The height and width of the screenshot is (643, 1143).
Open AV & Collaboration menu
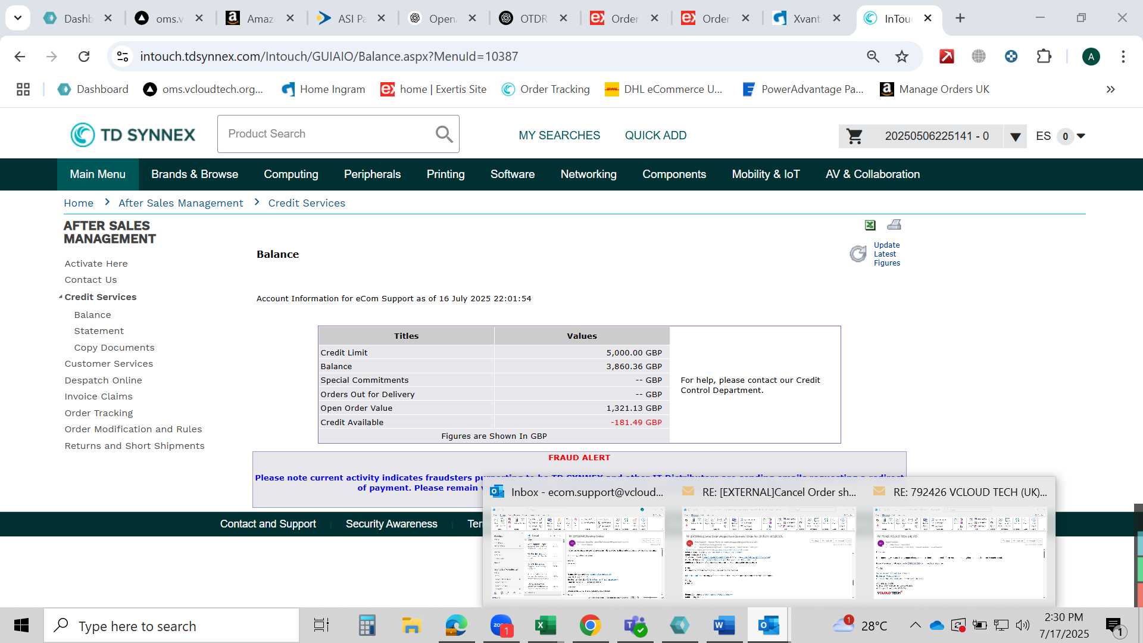tap(872, 174)
